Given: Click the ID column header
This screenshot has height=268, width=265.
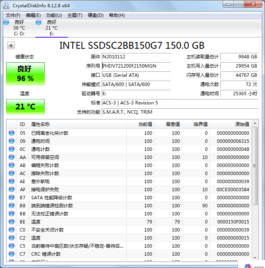Looking at the screenshot, I should [22, 124].
